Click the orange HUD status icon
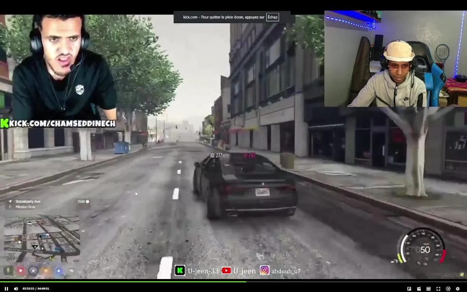Image resolution: width=467 pixels, height=292 pixels. [x=46, y=271]
